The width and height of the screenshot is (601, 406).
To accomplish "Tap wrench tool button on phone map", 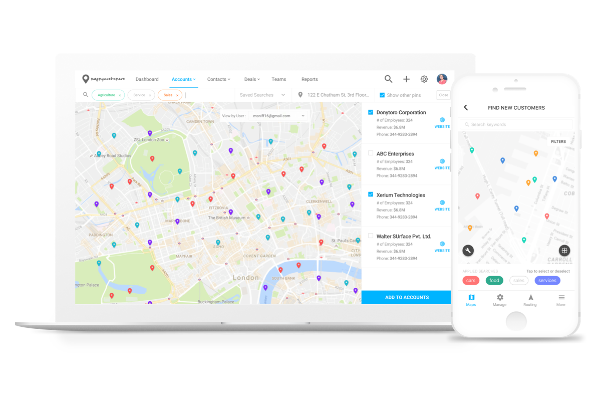I will click(468, 251).
